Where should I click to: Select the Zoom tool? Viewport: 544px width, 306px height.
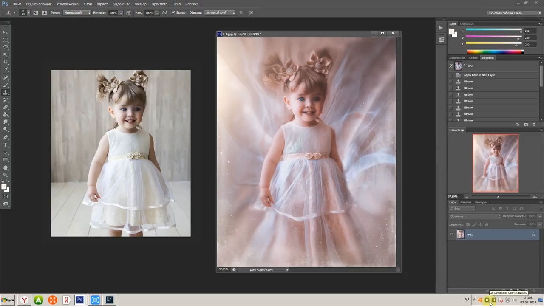(6, 175)
